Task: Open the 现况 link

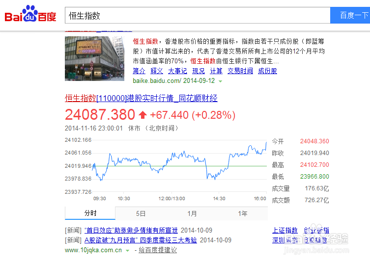Action: (199, 71)
